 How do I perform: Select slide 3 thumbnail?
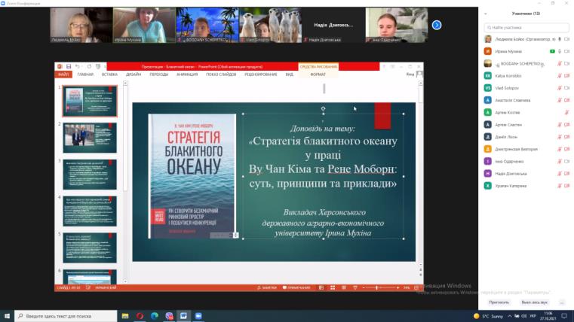[90, 175]
